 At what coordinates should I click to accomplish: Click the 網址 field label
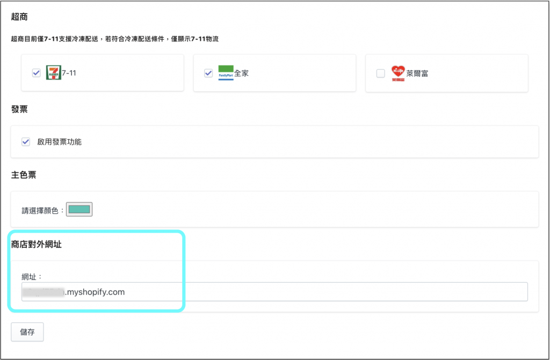point(32,277)
